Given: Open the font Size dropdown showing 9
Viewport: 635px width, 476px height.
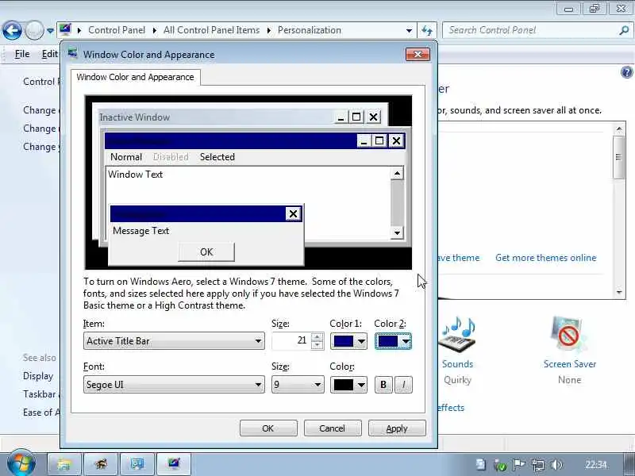Looking at the screenshot, I should (x=298, y=385).
